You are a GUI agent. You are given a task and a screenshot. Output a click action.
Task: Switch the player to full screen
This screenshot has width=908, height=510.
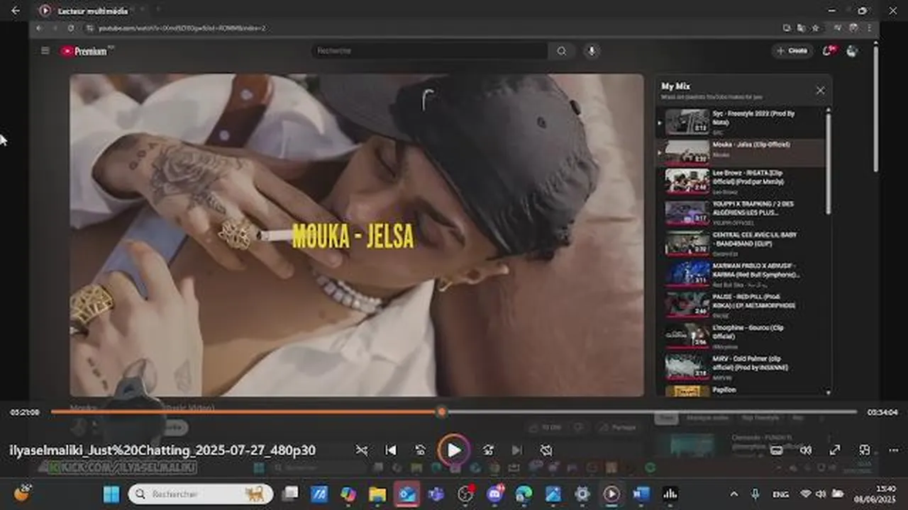pos(835,450)
